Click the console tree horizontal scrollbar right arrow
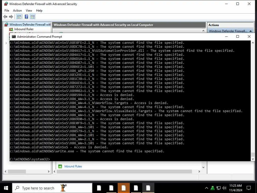257x193 pixels. coord(48,171)
